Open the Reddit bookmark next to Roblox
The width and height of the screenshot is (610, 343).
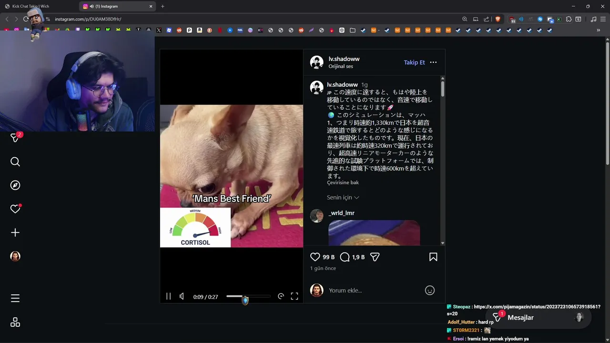point(179,30)
